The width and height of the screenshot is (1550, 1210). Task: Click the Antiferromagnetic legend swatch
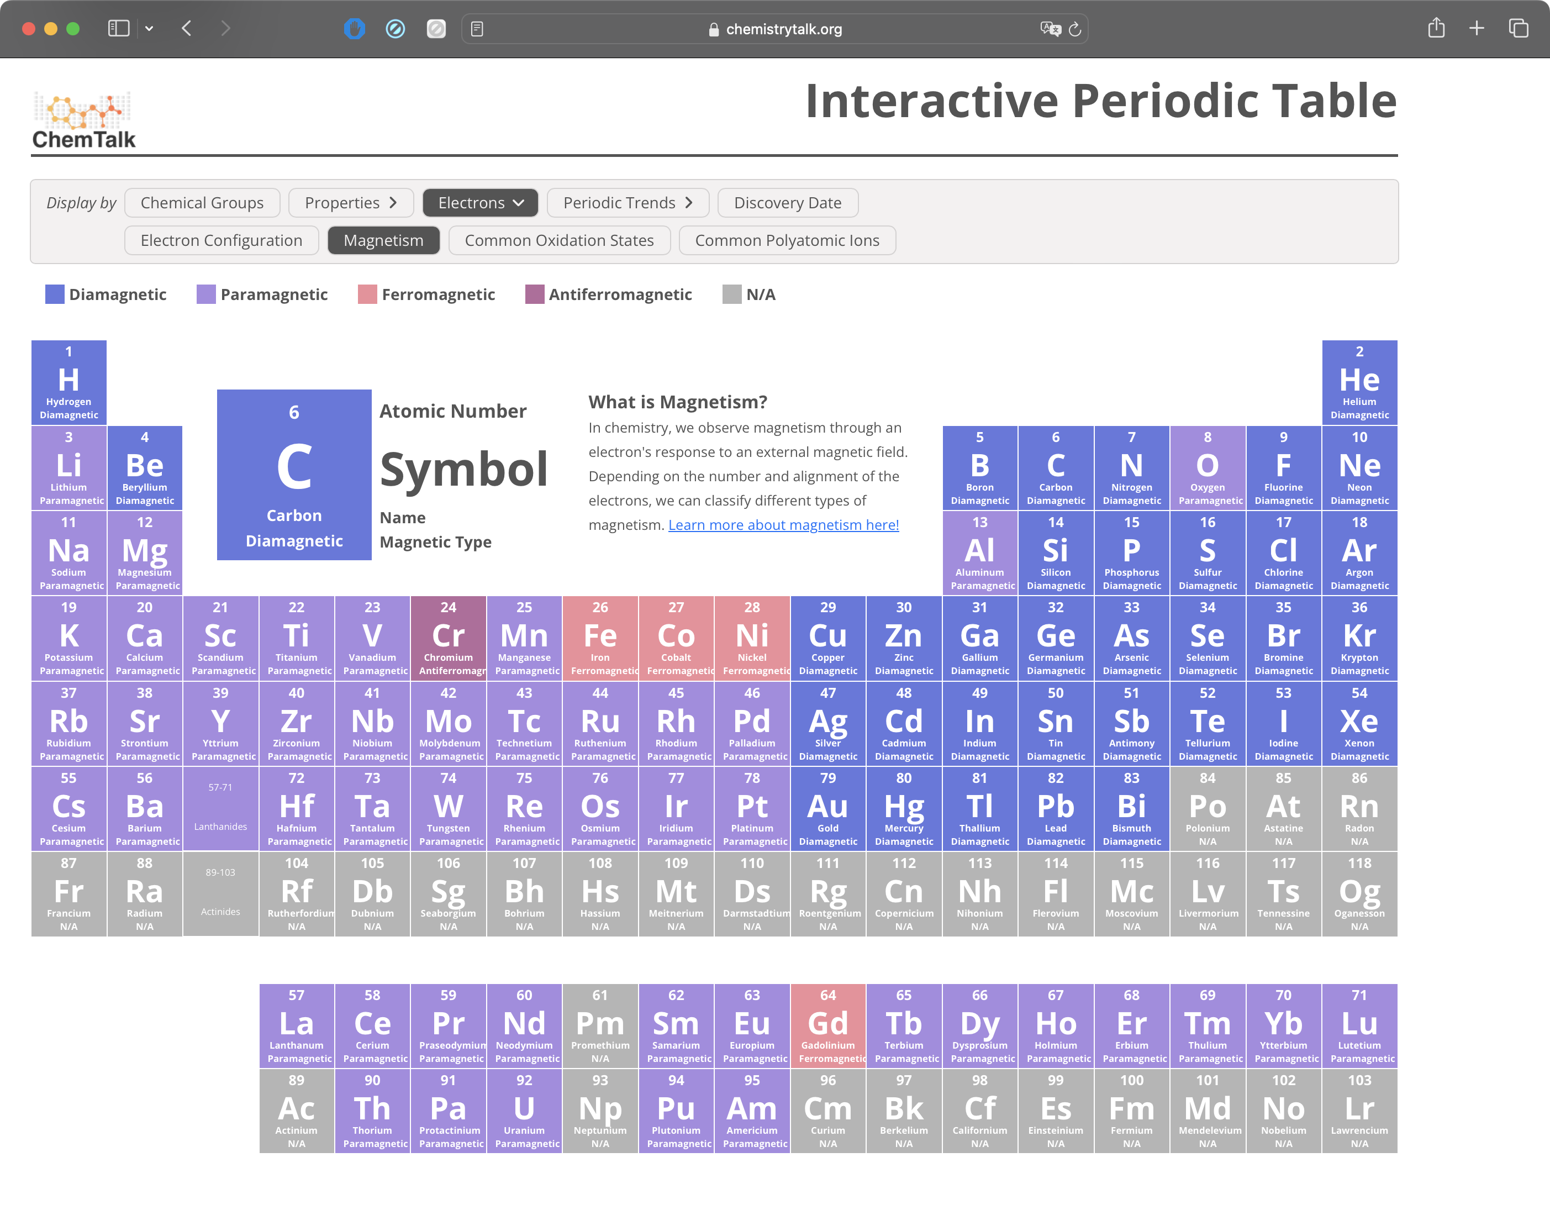[534, 294]
